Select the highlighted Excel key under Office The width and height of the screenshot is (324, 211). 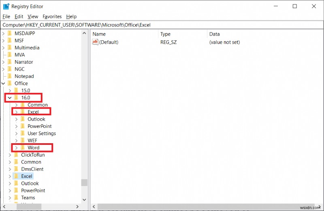pyautogui.click(x=27, y=176)
